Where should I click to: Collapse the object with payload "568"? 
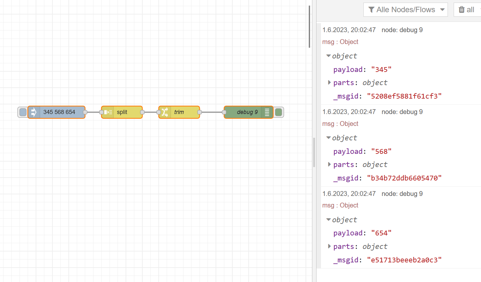click(x=328, y=138)
